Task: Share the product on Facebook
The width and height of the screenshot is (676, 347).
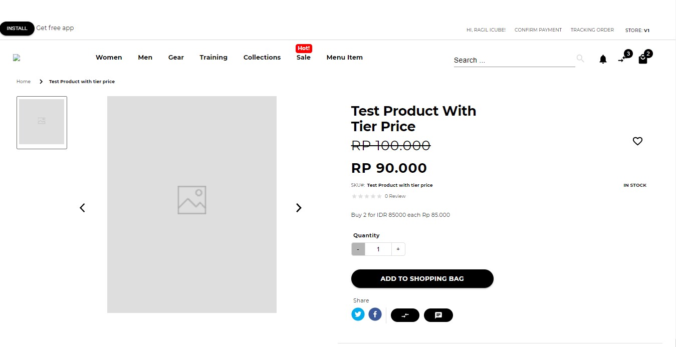Action: pos(375,314)
